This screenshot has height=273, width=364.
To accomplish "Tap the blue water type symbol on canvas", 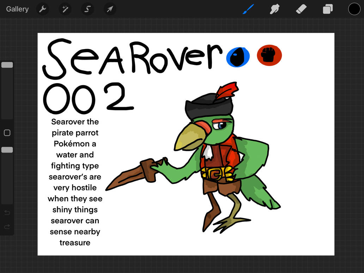I will click(238, 57).
